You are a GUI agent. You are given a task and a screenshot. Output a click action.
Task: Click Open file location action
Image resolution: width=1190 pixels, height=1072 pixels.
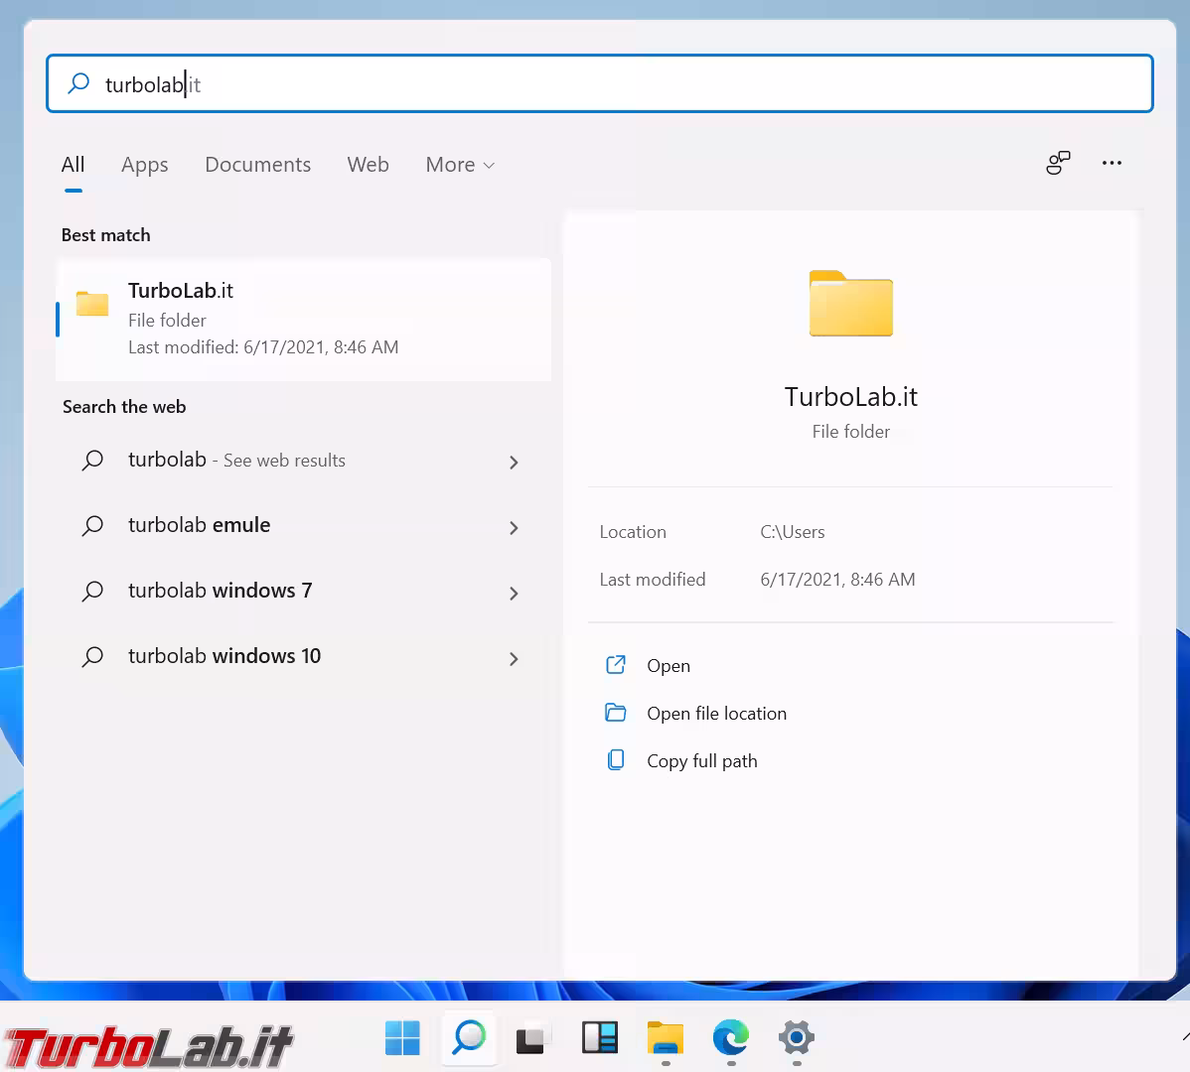tap(716, 714)
